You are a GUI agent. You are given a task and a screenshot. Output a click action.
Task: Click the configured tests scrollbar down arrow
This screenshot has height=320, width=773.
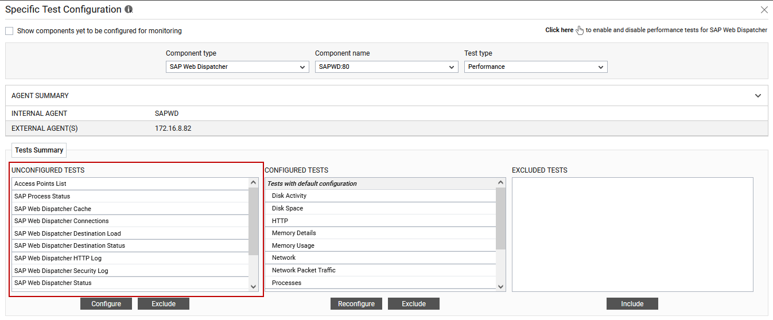(501, 286)
